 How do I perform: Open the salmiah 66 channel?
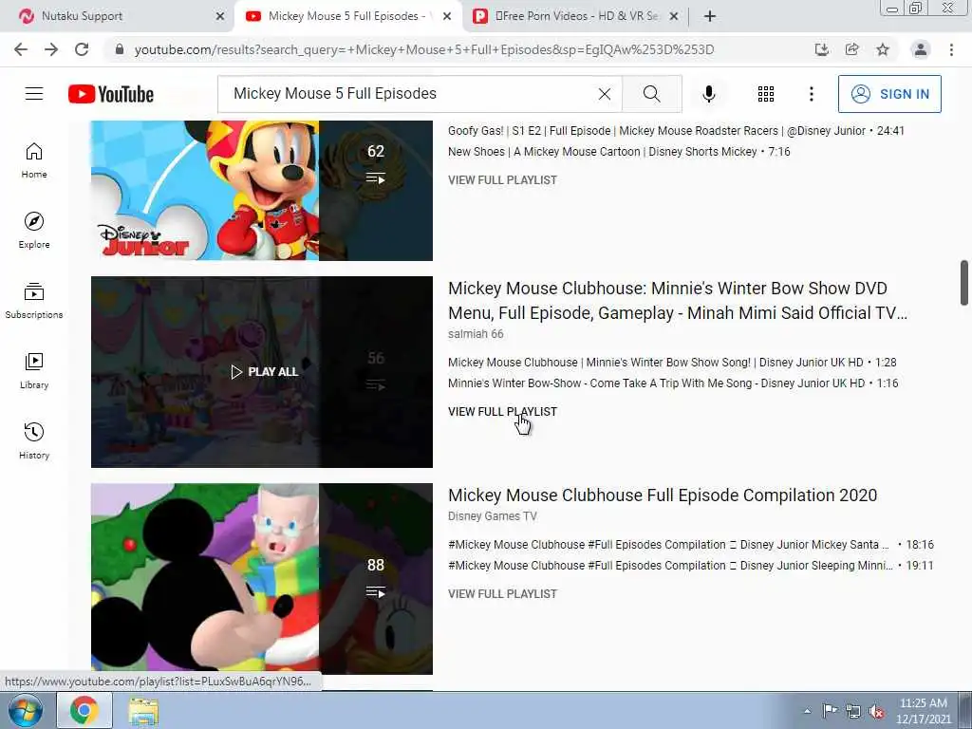(476, 334)
